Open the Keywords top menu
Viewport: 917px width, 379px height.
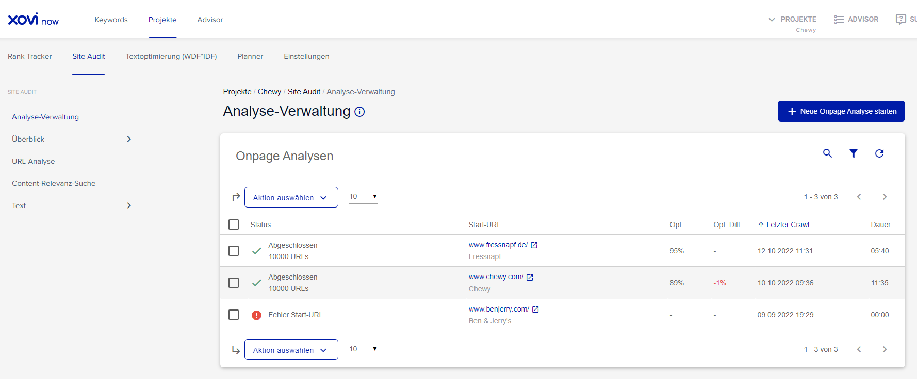click(111, 20)
